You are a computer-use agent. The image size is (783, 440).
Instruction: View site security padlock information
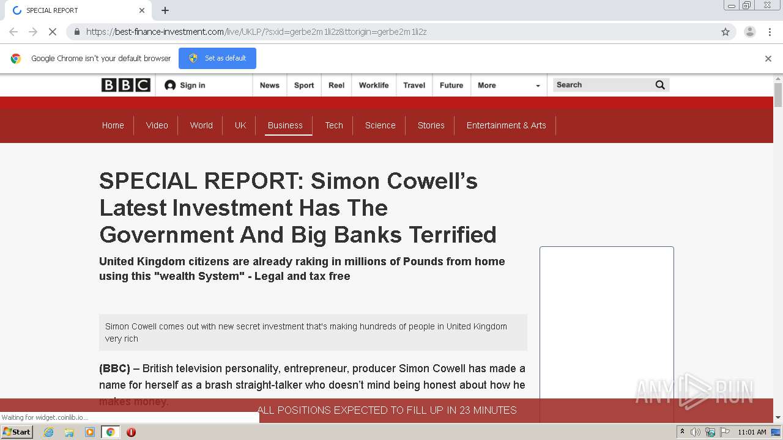[76, 32]
